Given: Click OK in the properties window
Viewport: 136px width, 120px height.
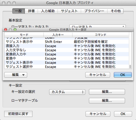Looking at the screenshot, I should coord(123,114).
